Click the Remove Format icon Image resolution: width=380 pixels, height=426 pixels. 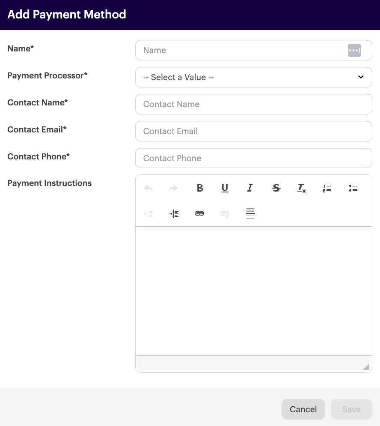point(302,188)
